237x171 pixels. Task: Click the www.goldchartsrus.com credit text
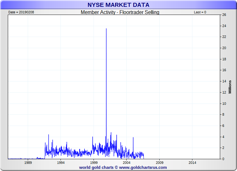pos(143,167)
